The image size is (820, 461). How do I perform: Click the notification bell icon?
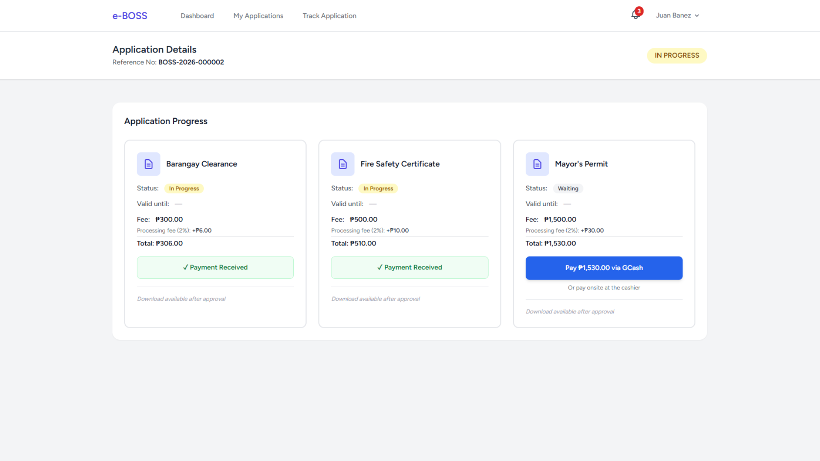tap(635, 16)
